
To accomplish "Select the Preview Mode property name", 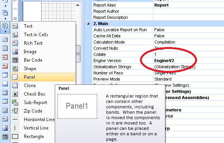I will [106, 79].
